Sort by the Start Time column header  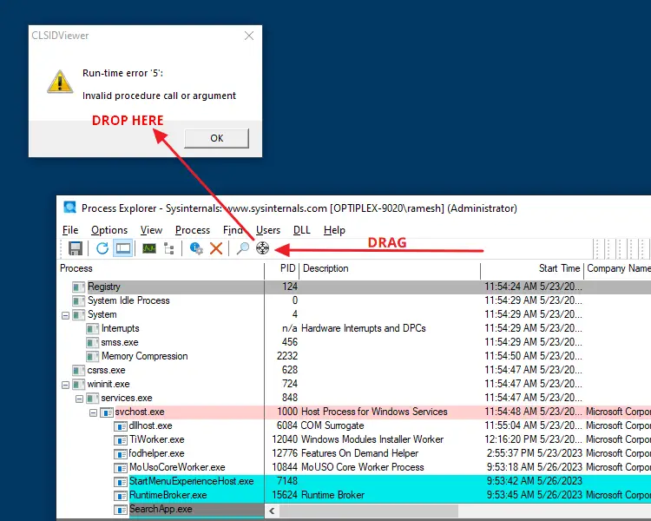tap(532, 269)
